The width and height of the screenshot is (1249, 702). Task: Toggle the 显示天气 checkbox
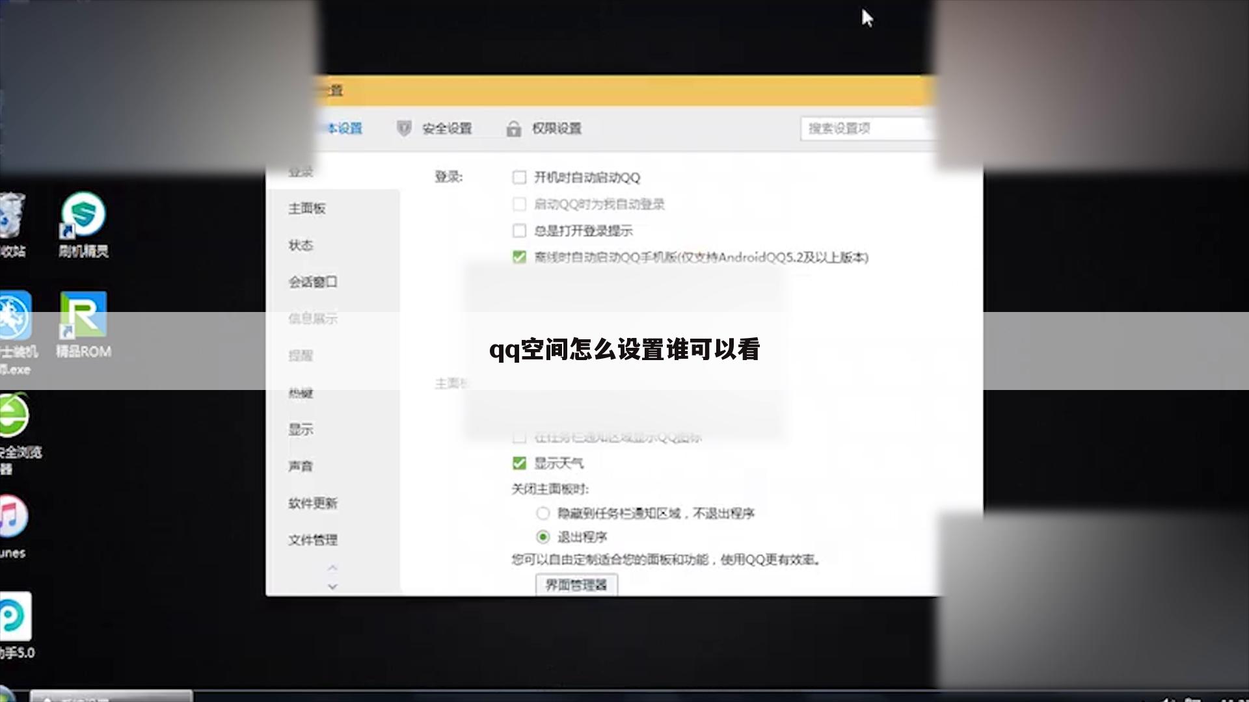(x=519, y=463)
